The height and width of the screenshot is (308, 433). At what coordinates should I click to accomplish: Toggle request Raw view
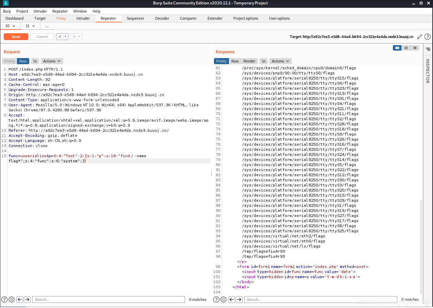23,61
